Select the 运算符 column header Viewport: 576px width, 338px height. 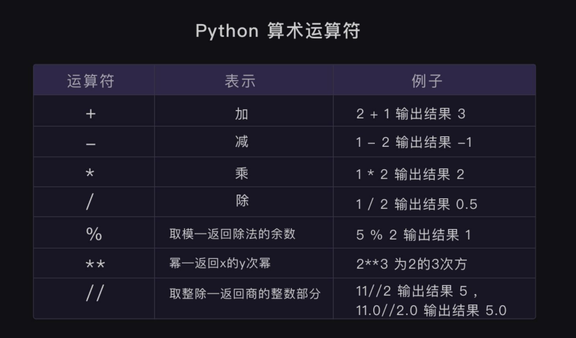tap(90, 81)
